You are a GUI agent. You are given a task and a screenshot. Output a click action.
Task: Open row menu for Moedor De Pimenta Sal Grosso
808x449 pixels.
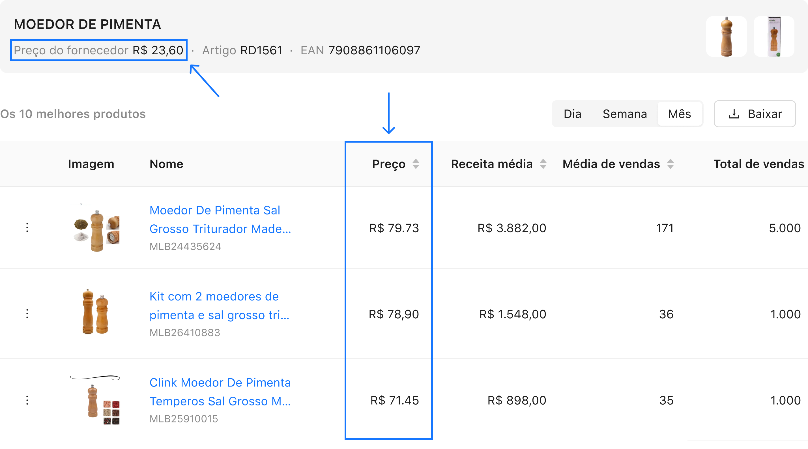27,227
